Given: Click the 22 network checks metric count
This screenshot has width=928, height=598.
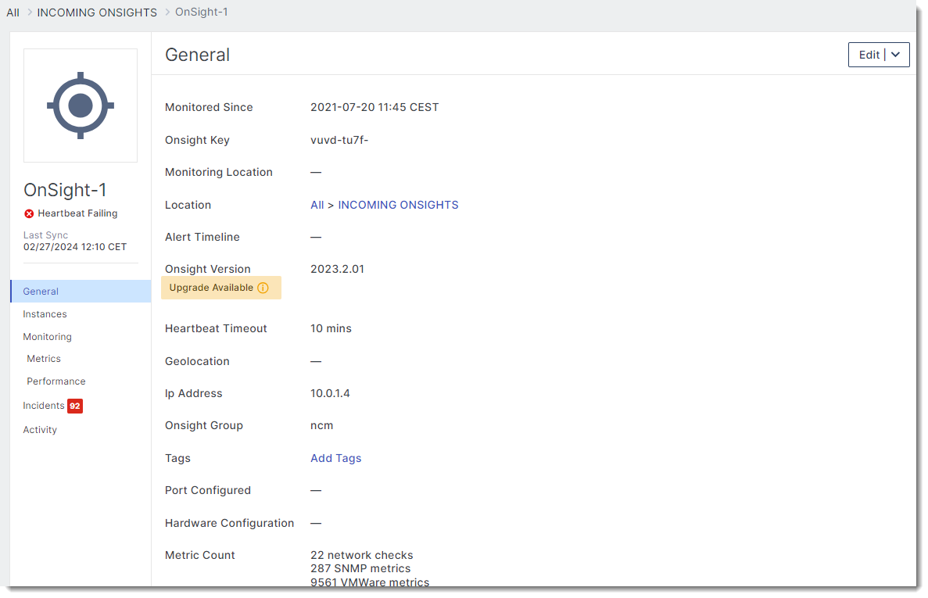Looking at the screenshot, I should tap(362, 555).
